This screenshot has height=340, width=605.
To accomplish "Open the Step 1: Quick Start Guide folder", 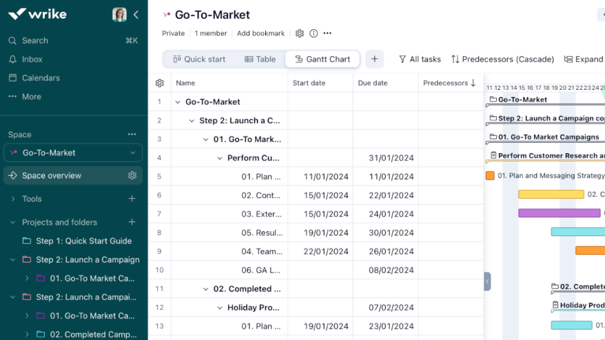I will [x=84, y=241].
